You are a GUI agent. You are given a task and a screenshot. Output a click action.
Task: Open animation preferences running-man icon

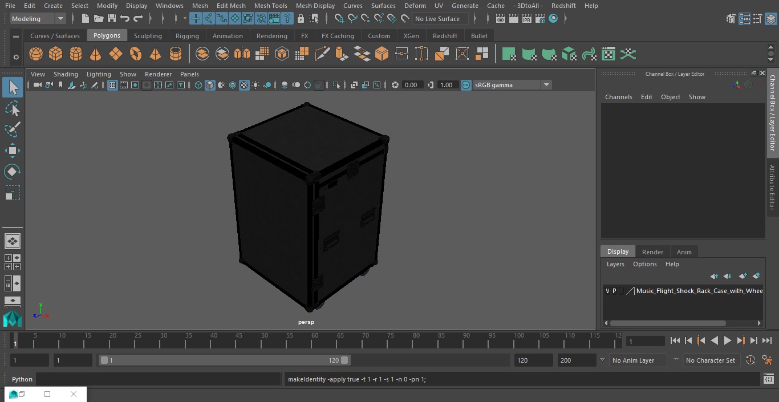[x=767, y=360]
